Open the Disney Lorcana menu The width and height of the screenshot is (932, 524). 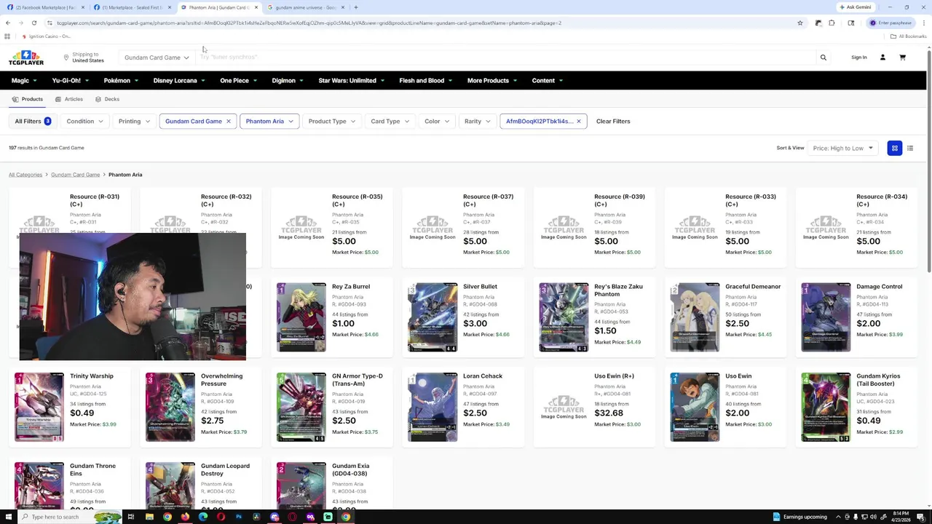click(179, 81)
